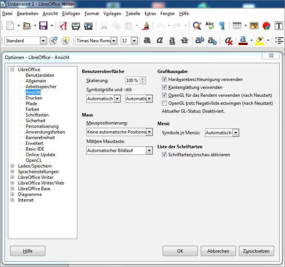Image resolution: width=285 pixels, height=267 pixels.
Task: Create a new document with the New icon
Action: click(10, 25)
